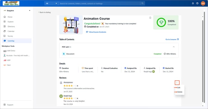This screenshot has height=109, width=208.
Task: Click the search input field
Action: [x=99, y=3]
